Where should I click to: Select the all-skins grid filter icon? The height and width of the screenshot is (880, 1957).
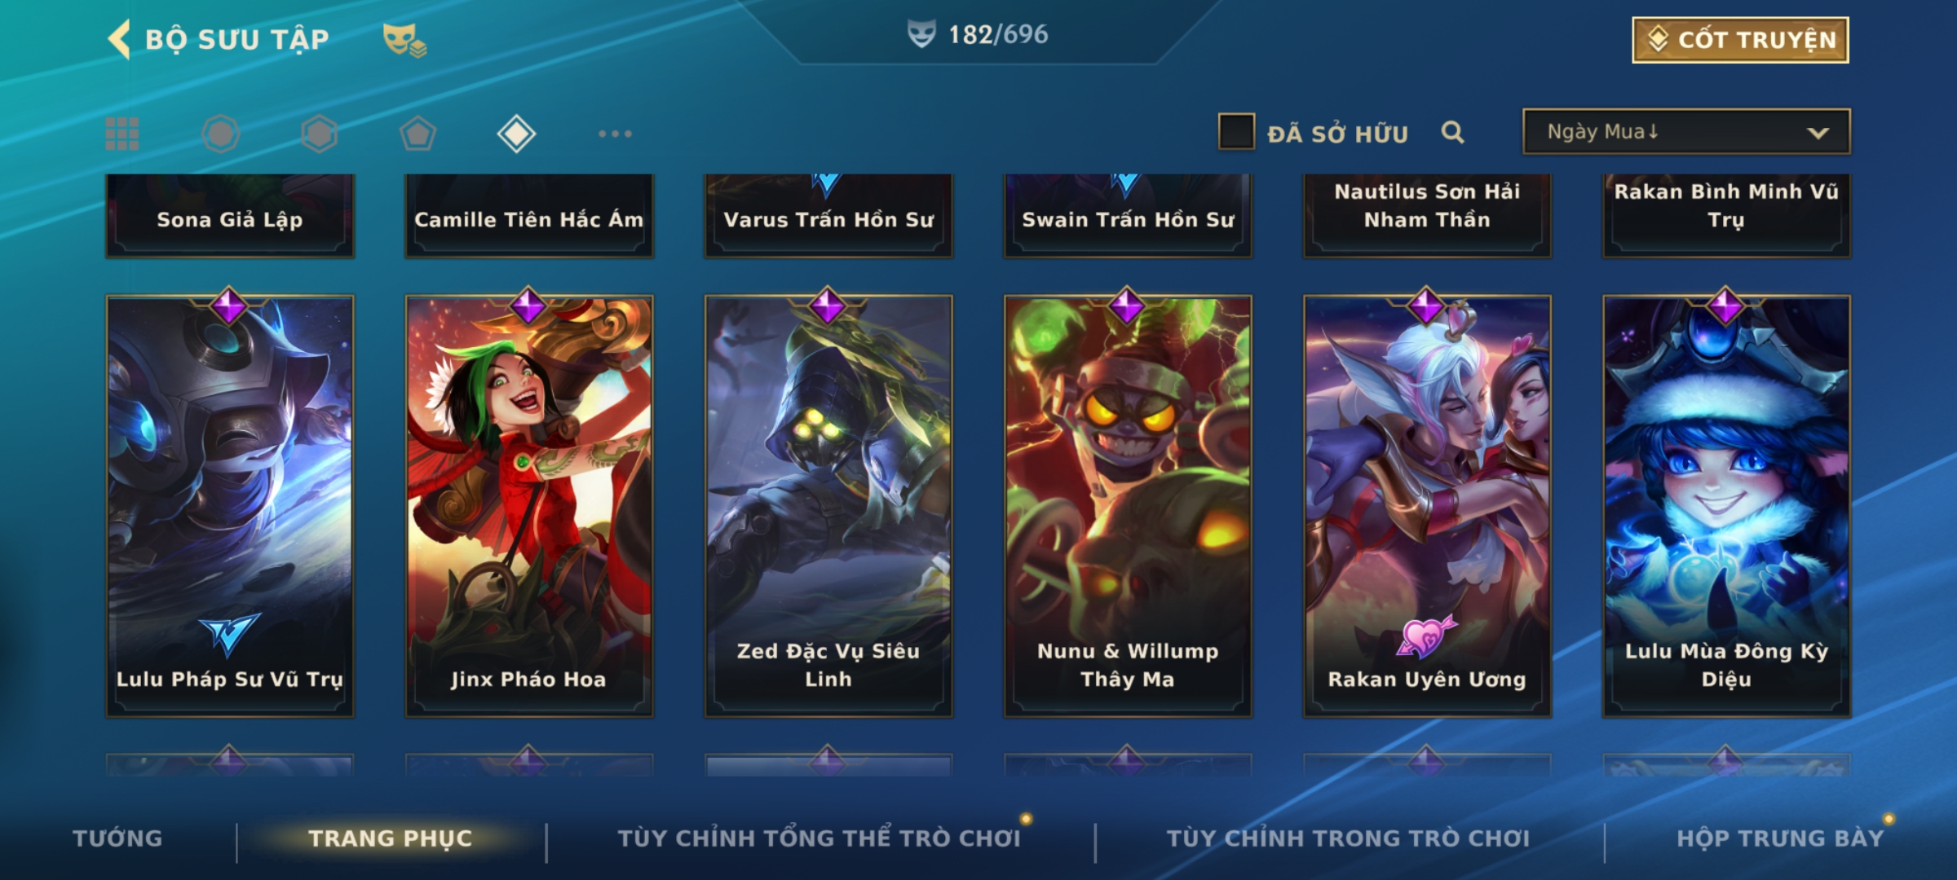122,134
